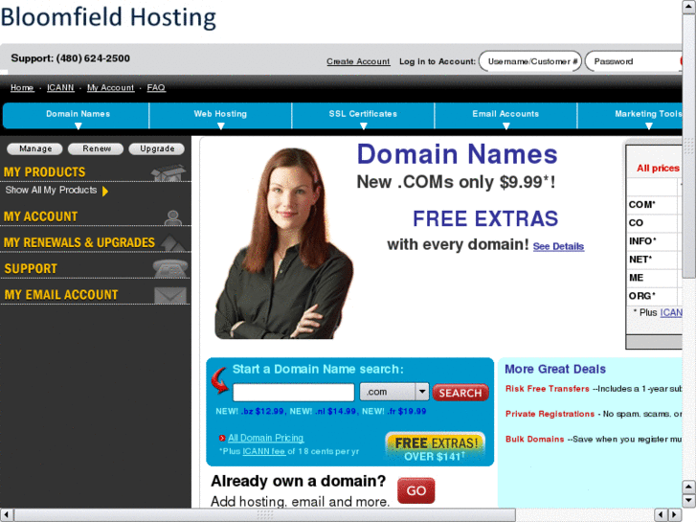Click the red GO button
The image size is (696, 522).
(415, 490)
